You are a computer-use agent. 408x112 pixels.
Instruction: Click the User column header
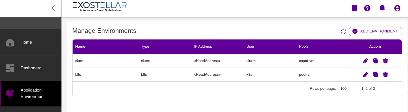[250, 46]
